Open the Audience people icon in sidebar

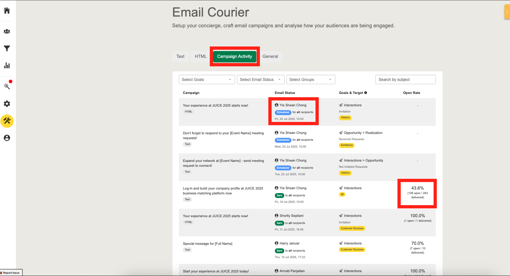pyautogui.click(x=7, y=31)
